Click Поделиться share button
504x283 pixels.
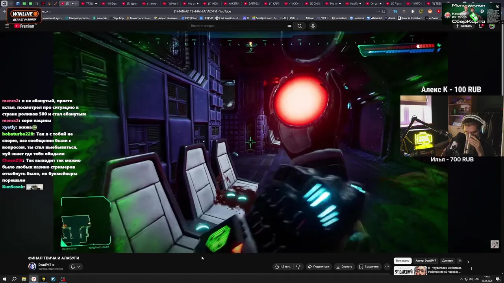[319, 266]
